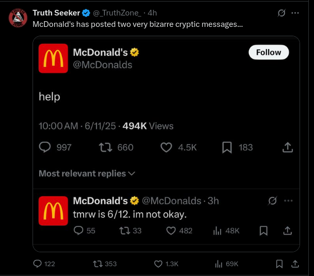Open more options on McDonald's reply
Screen dimensions: 314x276
tap(288, 201)
